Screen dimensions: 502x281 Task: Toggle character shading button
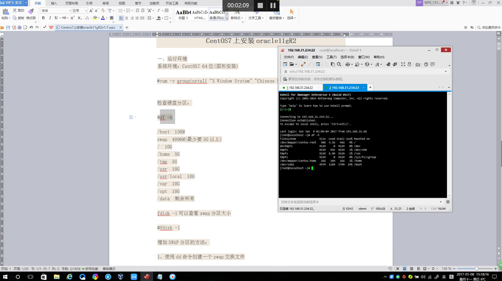(112, 18)
